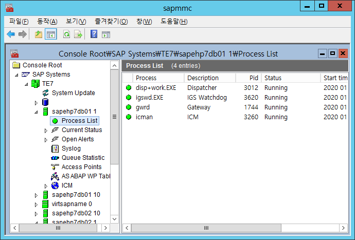This screenshot has height=240, width=355.
Task: Click tree pane scroll up arrow
Action: coord(115,66)
